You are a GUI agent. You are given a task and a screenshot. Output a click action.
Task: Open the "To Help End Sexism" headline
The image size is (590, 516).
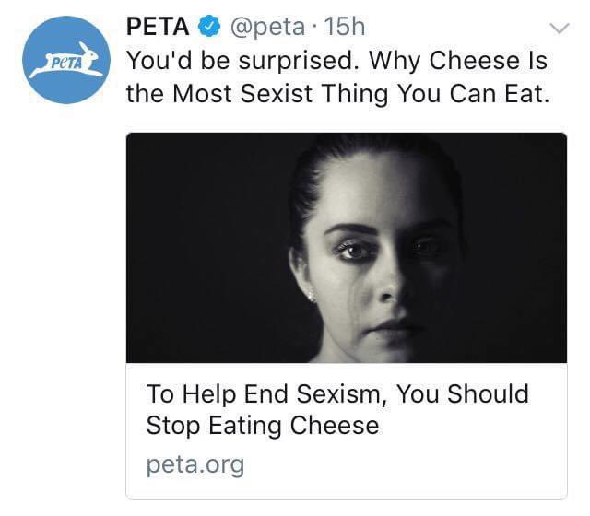point(337,394)
